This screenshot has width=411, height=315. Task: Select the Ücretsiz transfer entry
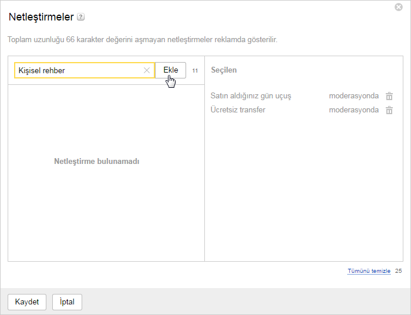point(238,110)
